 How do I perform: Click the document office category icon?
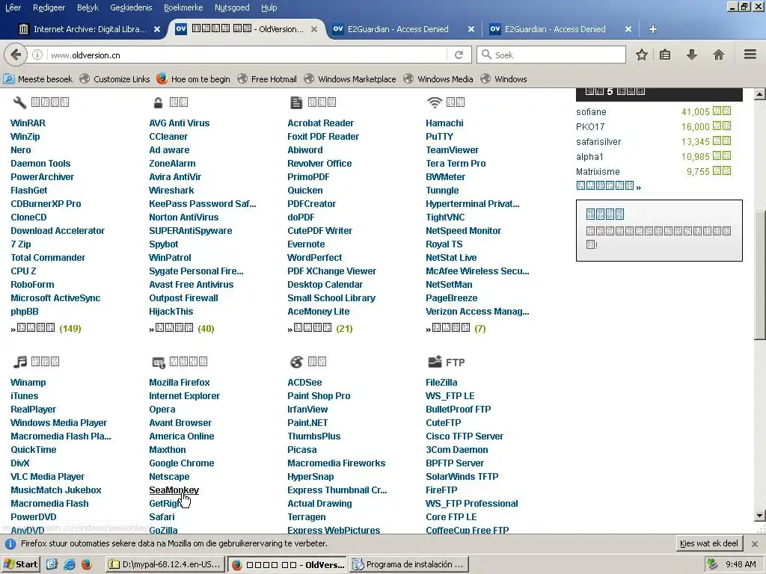tap(296, 102)
